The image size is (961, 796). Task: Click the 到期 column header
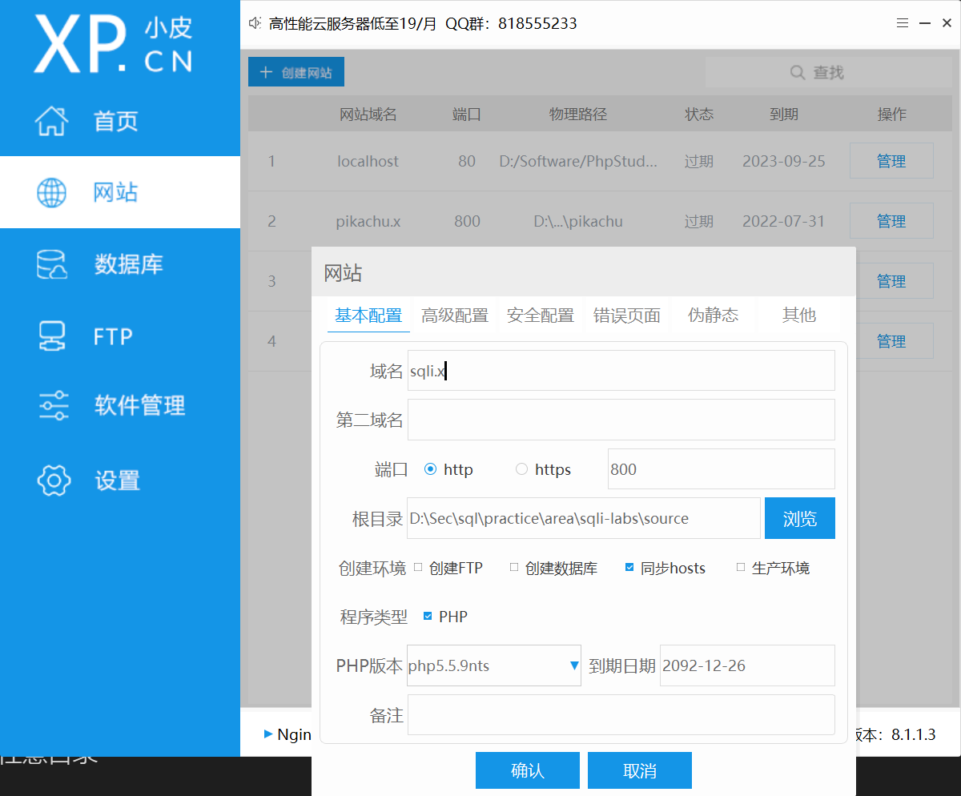click(783, 115)
